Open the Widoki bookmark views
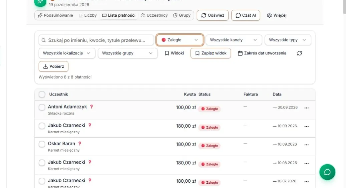 point(174,53)
